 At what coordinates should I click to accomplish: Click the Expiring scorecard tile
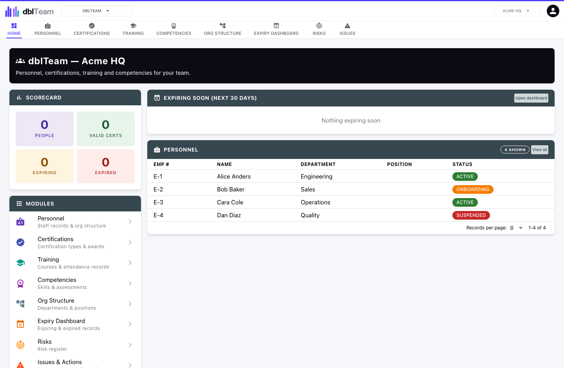click(45, 166)
